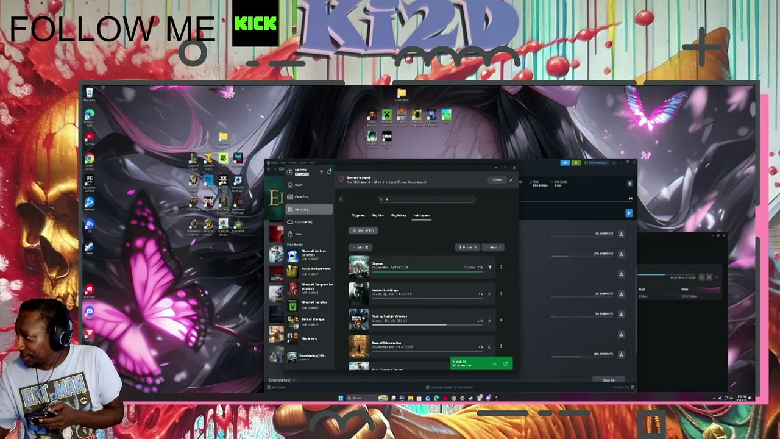The width and height of the screenshot is (780, 439).
Task: Open Game Pass in the Xbox sidebar
Action: [310, 197]
